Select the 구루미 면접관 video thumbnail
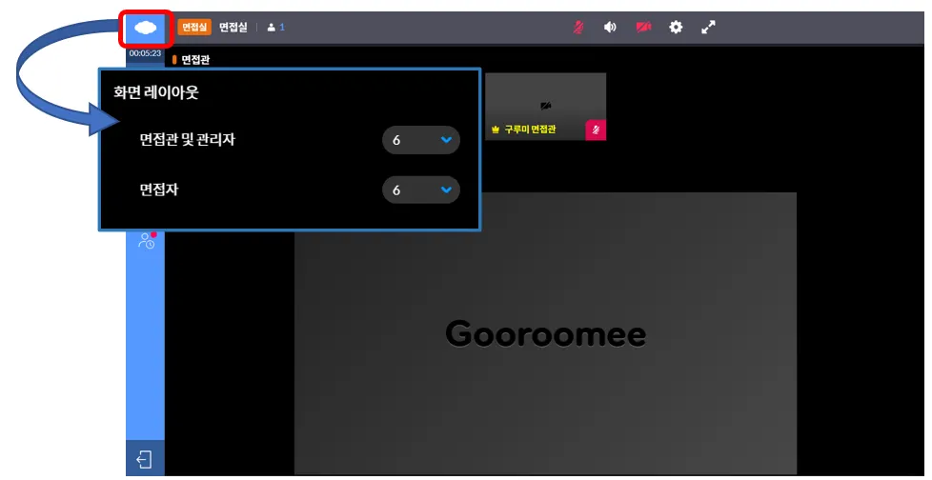The height and width of the screenshot is (480, 932). click(546, 107)
